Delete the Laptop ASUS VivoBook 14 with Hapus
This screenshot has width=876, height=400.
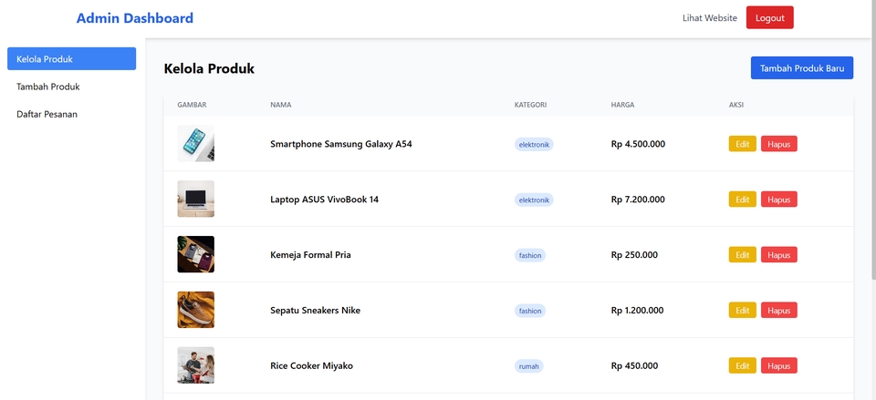pos(778,200)
